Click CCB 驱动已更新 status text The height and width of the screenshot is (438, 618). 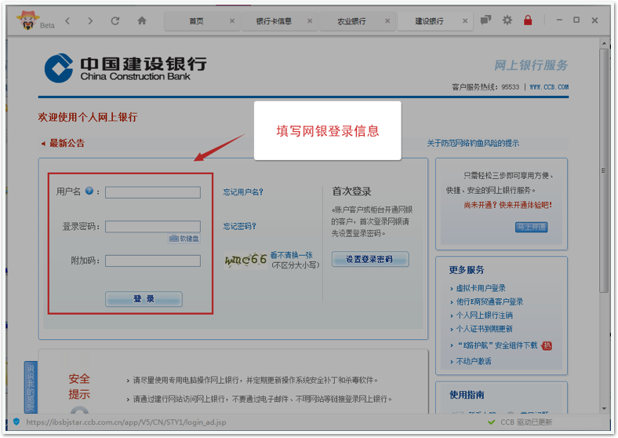click(x=526, y=422)
